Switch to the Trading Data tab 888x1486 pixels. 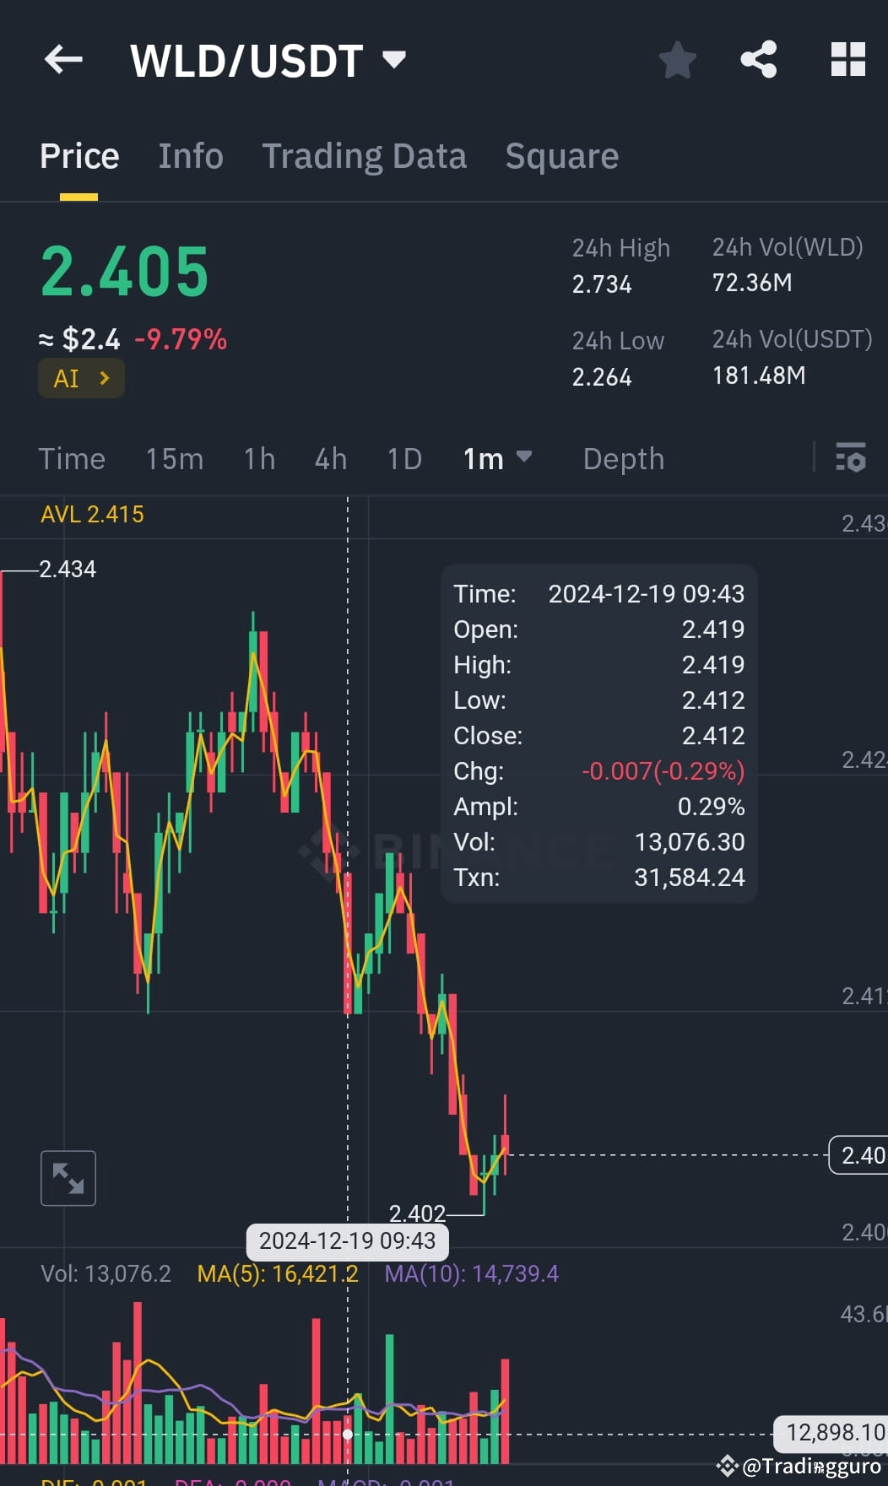pyautogui.click(x=364, y=156)
